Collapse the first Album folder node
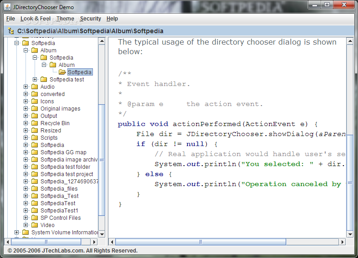Viewport: 358px width, 258px height. [26, 50]
